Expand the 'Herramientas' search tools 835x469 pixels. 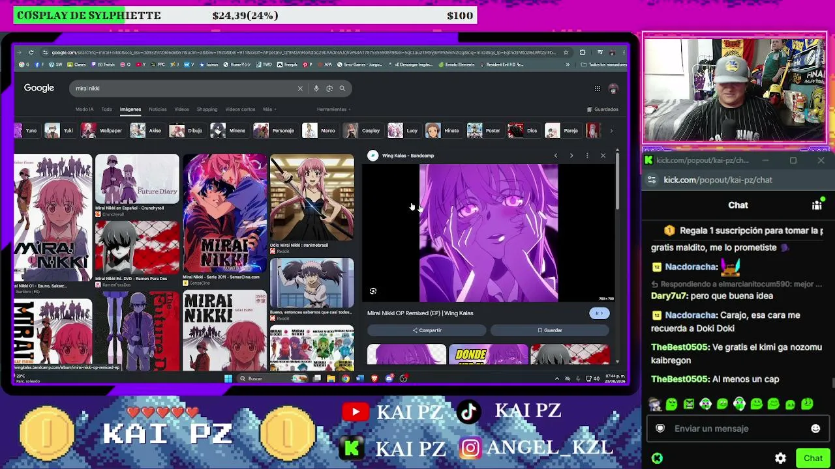click(x=333, y=109)
